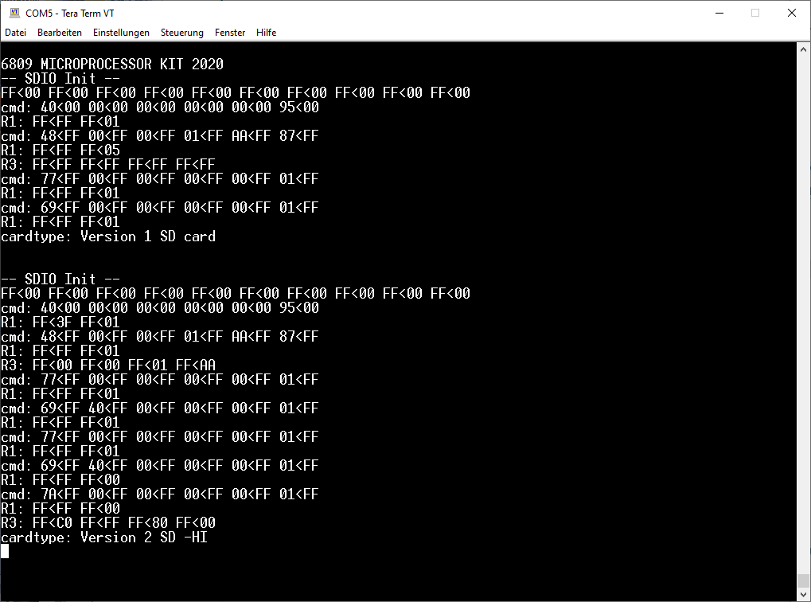Open the Hilfe menu
Screen dimensions: 811x602
point(267,33)
